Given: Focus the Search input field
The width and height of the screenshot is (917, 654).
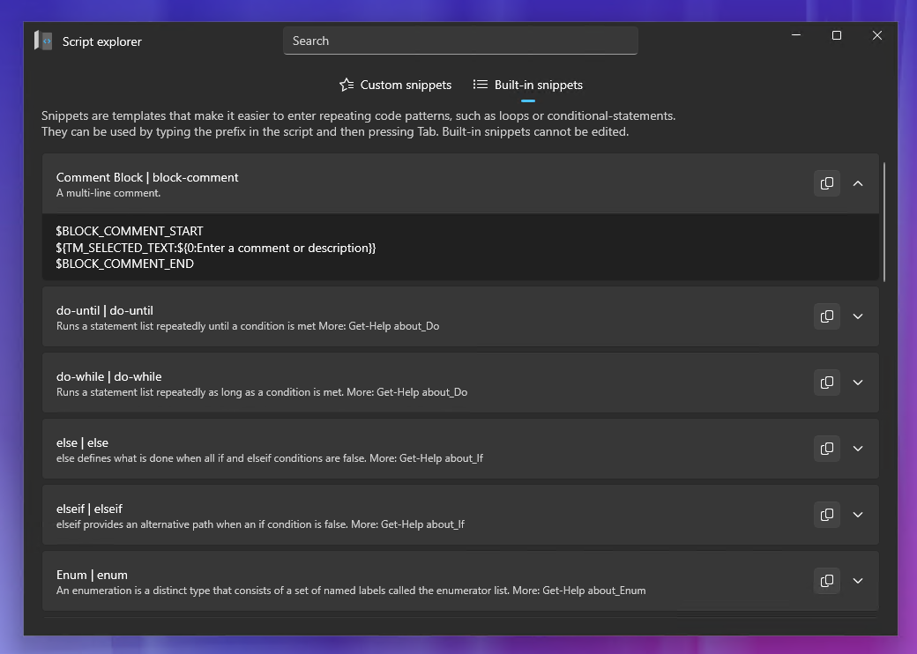Looking at the screenshot, I should (460, 41).
